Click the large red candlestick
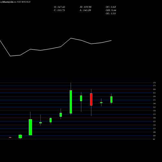This screenshot has width=162, height=162. tap(91, 99)
